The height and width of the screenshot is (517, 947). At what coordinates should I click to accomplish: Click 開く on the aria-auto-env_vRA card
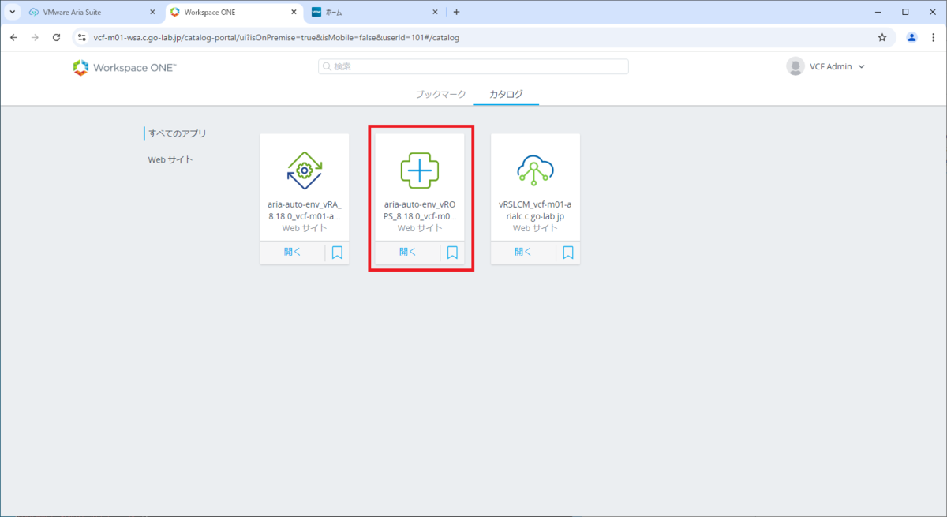(x=293, y=253)
